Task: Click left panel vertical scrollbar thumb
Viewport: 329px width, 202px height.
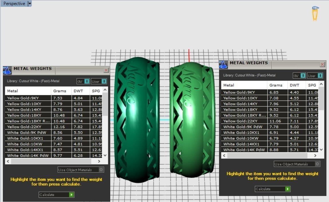Action: click(x=105, y=104)
